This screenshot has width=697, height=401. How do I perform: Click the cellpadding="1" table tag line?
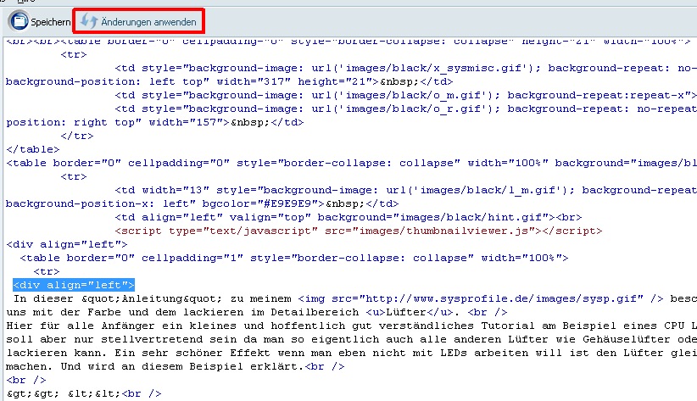(294, 259)
